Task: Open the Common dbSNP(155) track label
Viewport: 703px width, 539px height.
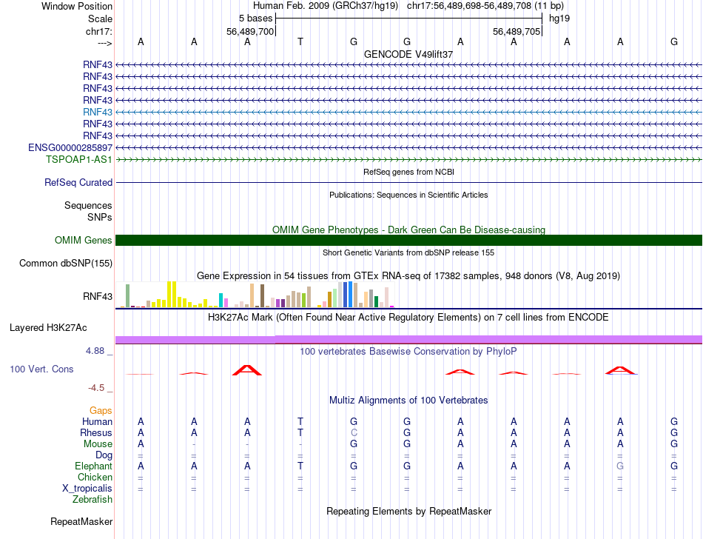Action: click(66, 263)
